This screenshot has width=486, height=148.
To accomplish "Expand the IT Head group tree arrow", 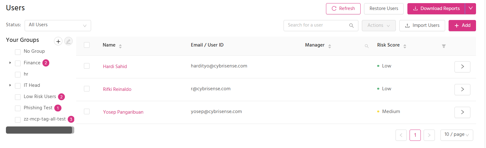I will point(10,85).
